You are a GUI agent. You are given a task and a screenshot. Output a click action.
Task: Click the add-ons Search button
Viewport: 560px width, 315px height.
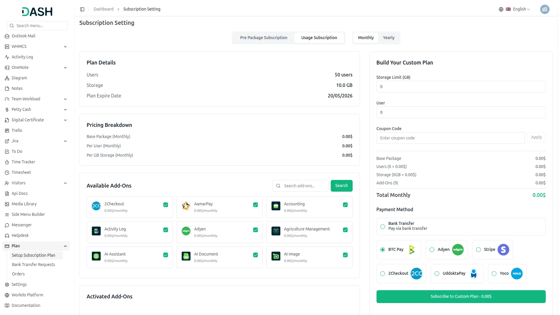point(342,186)
